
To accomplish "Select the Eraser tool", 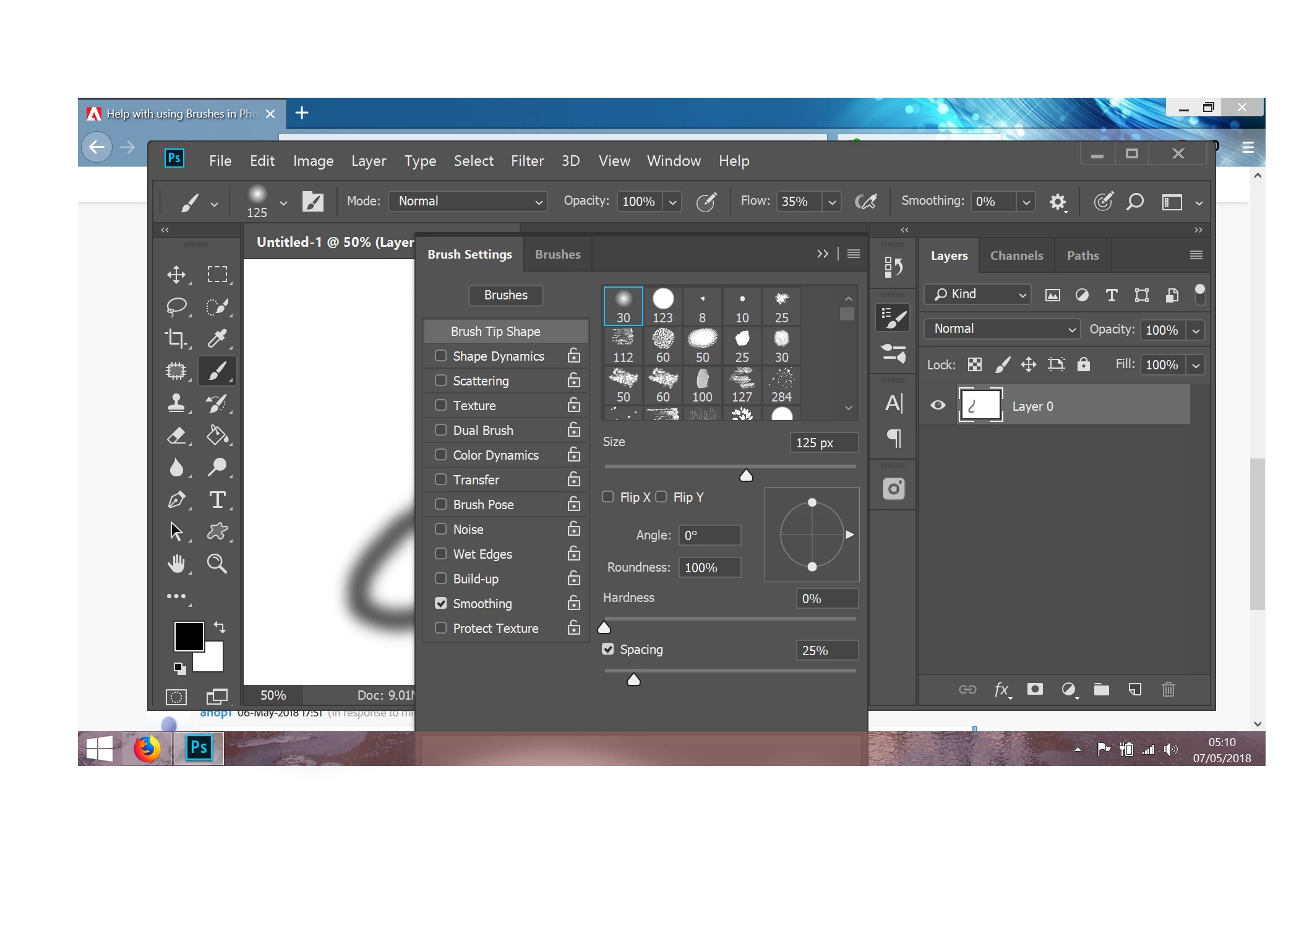I will 177,436.
